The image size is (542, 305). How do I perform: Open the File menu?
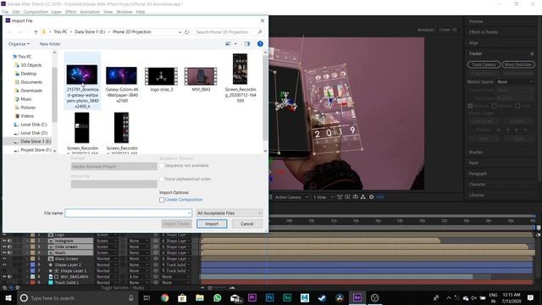[5, 12]
